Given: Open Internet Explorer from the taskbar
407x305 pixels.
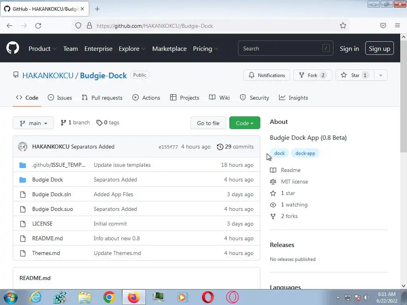Looking at the screenshot, I should tap(35, 297).
